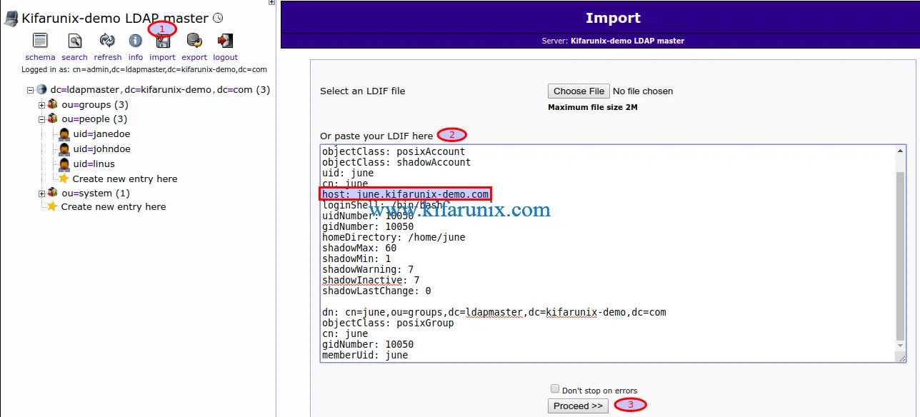Click the user icon beside uid=janedoe
The width and height of the screenshot is (920, 417).
coord(64,134)
